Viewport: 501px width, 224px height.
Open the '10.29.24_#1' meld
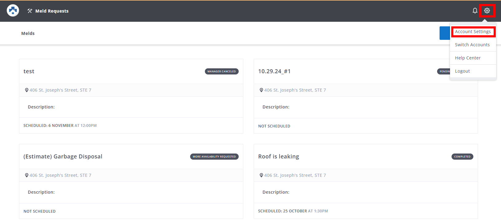(x=274, y=71)
